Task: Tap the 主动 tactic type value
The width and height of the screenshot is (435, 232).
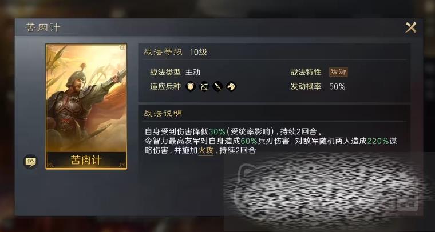Action: click(x=193, y=72)
